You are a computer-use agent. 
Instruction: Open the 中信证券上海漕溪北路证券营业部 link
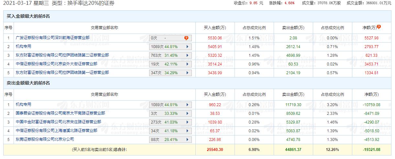pyautogui.click(x=56, y=131)
